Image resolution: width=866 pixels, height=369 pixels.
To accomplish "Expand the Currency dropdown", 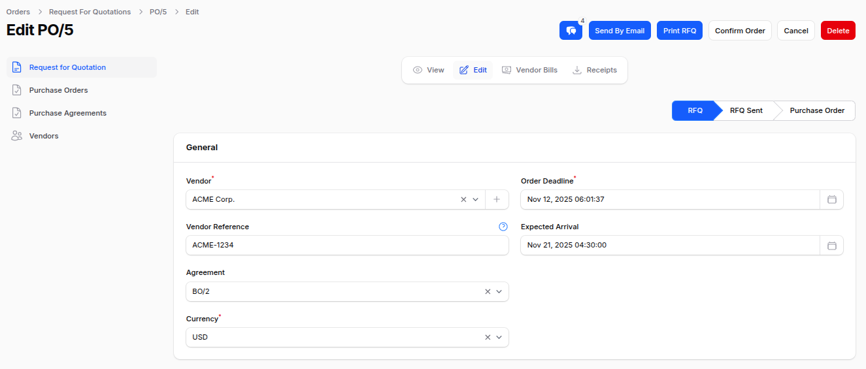I will (499, 337).
